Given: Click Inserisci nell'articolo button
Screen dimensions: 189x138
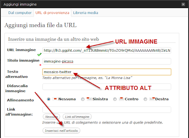Looking at the screenshot, I should (61, 131).
